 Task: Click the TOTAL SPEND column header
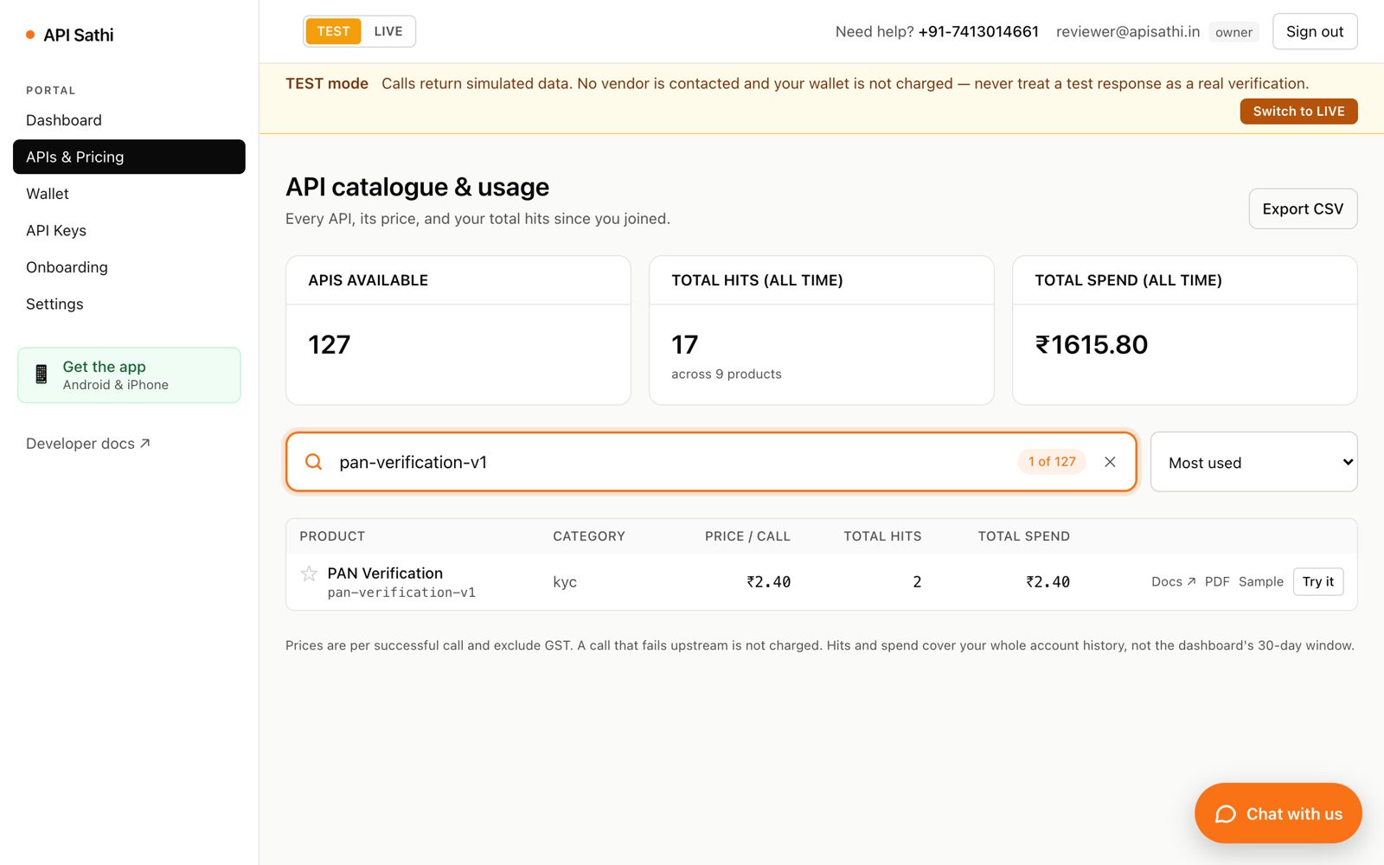point(1024,536)
